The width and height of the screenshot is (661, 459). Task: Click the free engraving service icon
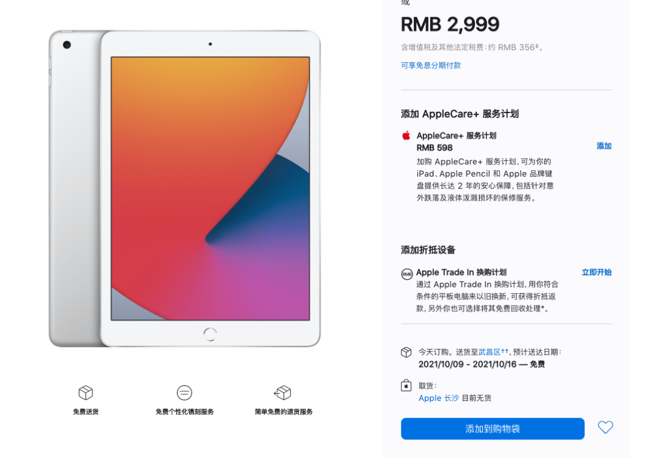pos(184,392)
